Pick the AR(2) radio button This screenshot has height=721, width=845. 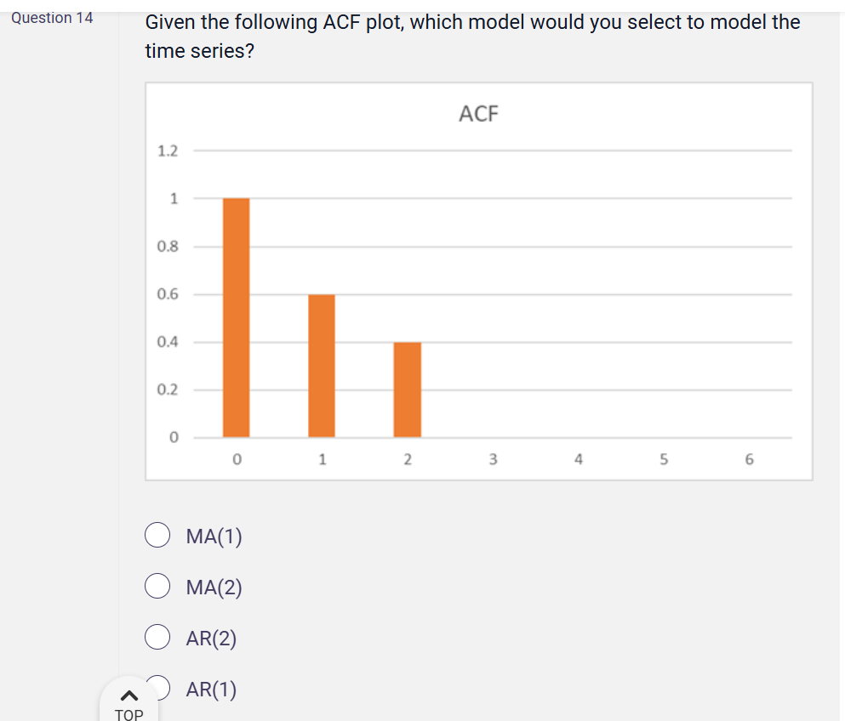[157, 638]
